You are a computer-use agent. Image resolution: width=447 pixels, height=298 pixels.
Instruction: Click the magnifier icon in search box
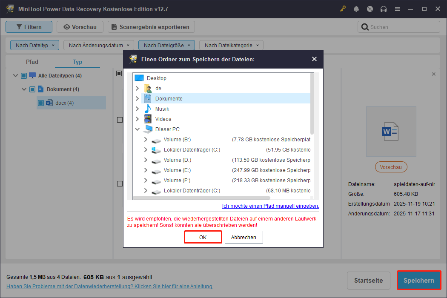(x=364, y=27)
